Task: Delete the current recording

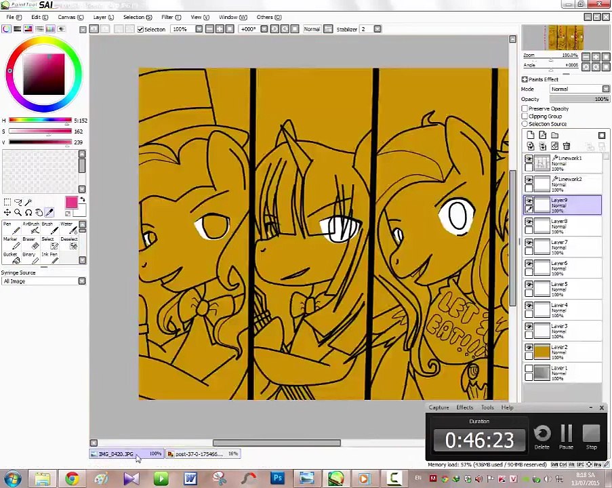Action: pyautogui.click(x=542, y=437)
